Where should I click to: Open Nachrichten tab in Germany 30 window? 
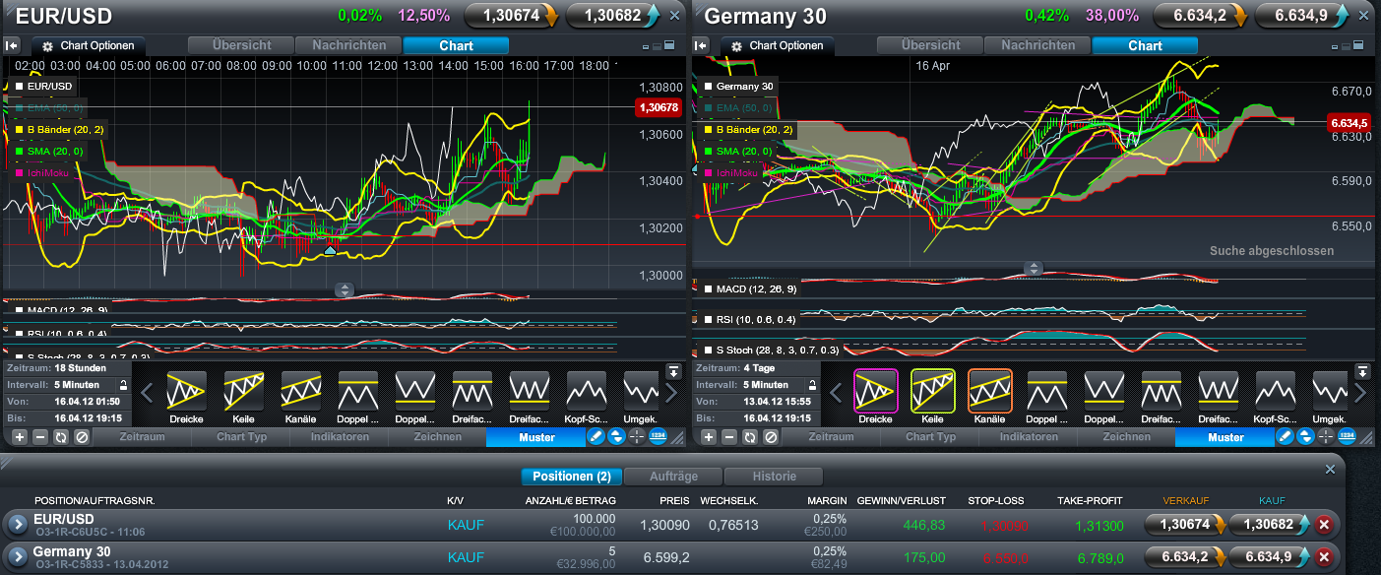click(x=1037, y=45)
